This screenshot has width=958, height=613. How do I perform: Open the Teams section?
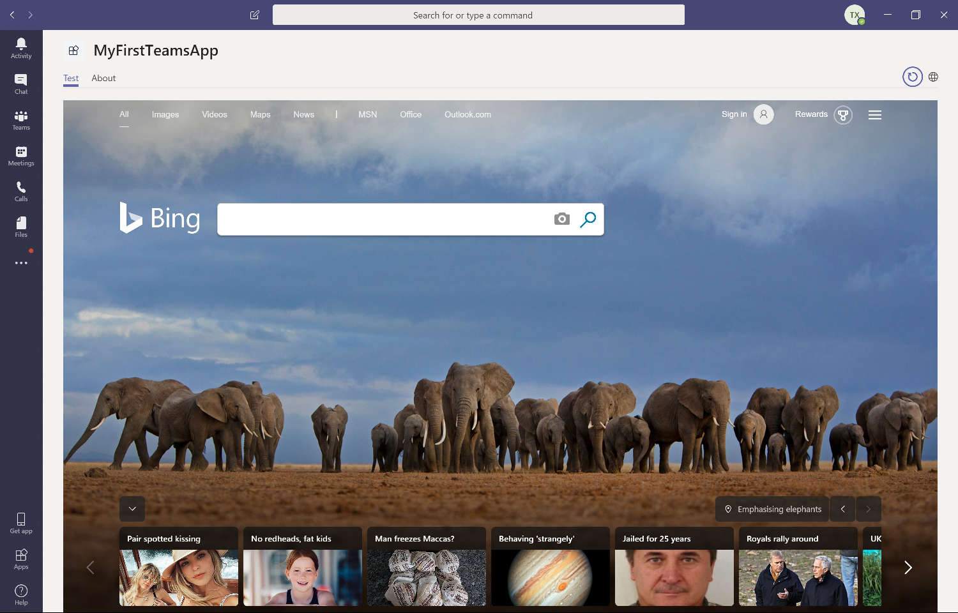(x=21, y=119)
